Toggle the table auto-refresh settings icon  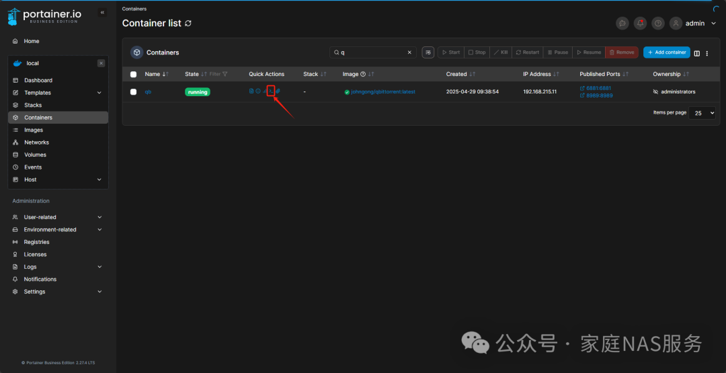pos(428,52)
